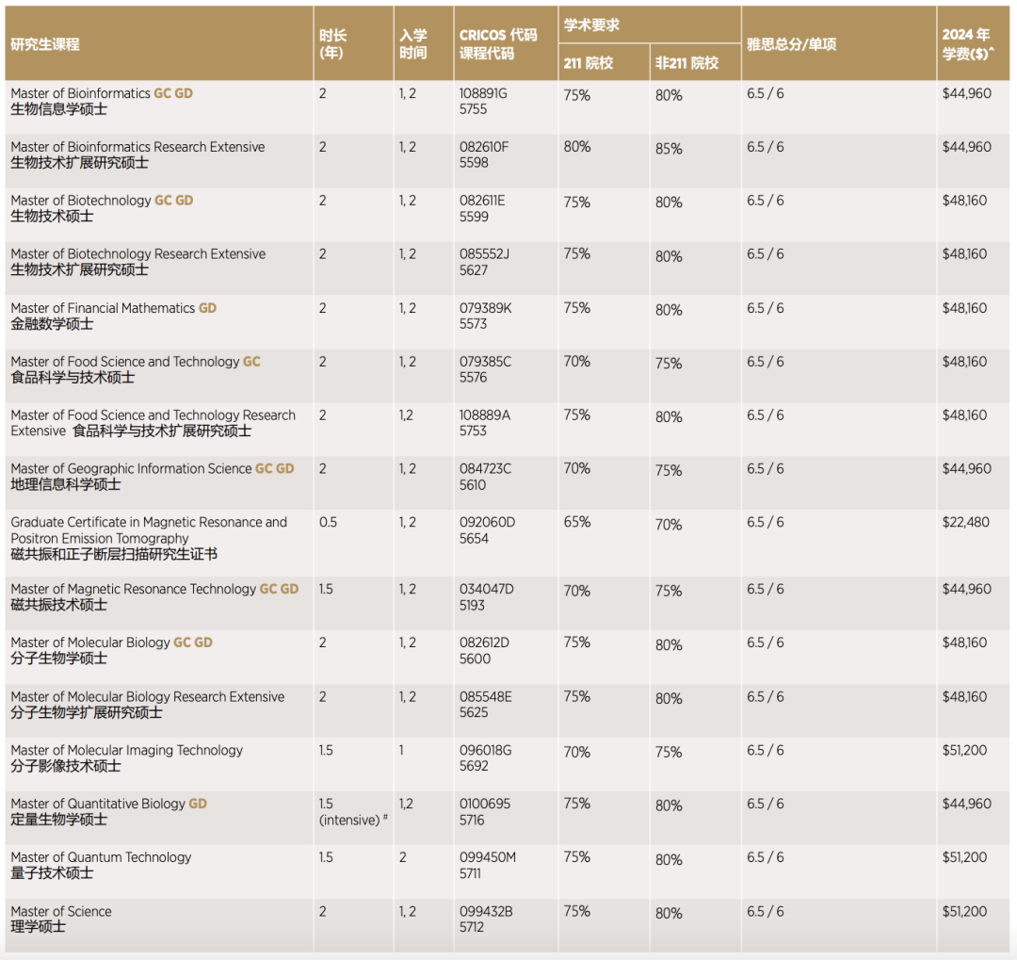The width and height of the screenshot is (1017, 960).
Task: Click CRICOS code 092060D
Action: (487, 523)
